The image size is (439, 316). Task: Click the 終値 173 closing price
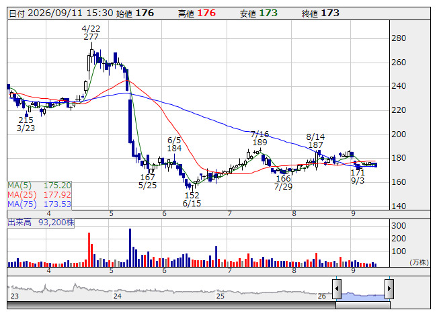[x=320, y=13]
